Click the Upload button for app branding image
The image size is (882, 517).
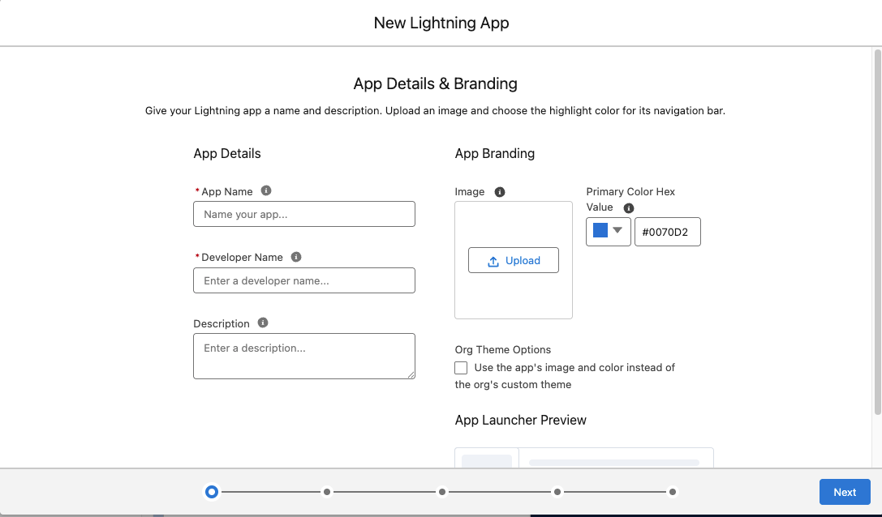513,260
